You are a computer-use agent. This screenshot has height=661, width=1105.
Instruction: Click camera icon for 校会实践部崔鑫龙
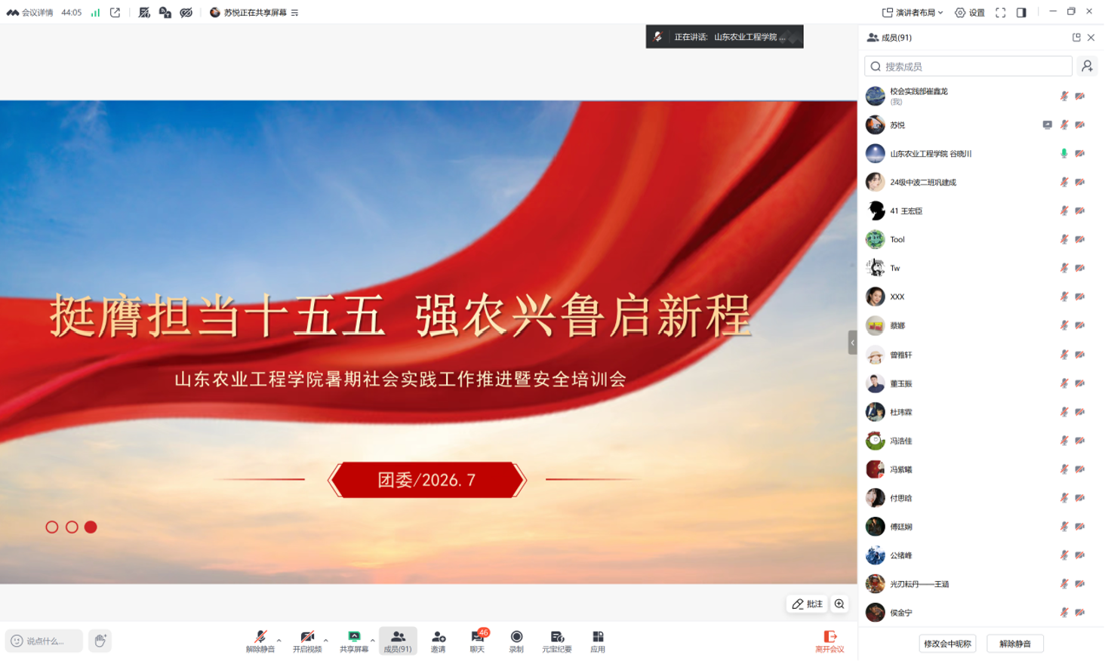(1080, 96)
